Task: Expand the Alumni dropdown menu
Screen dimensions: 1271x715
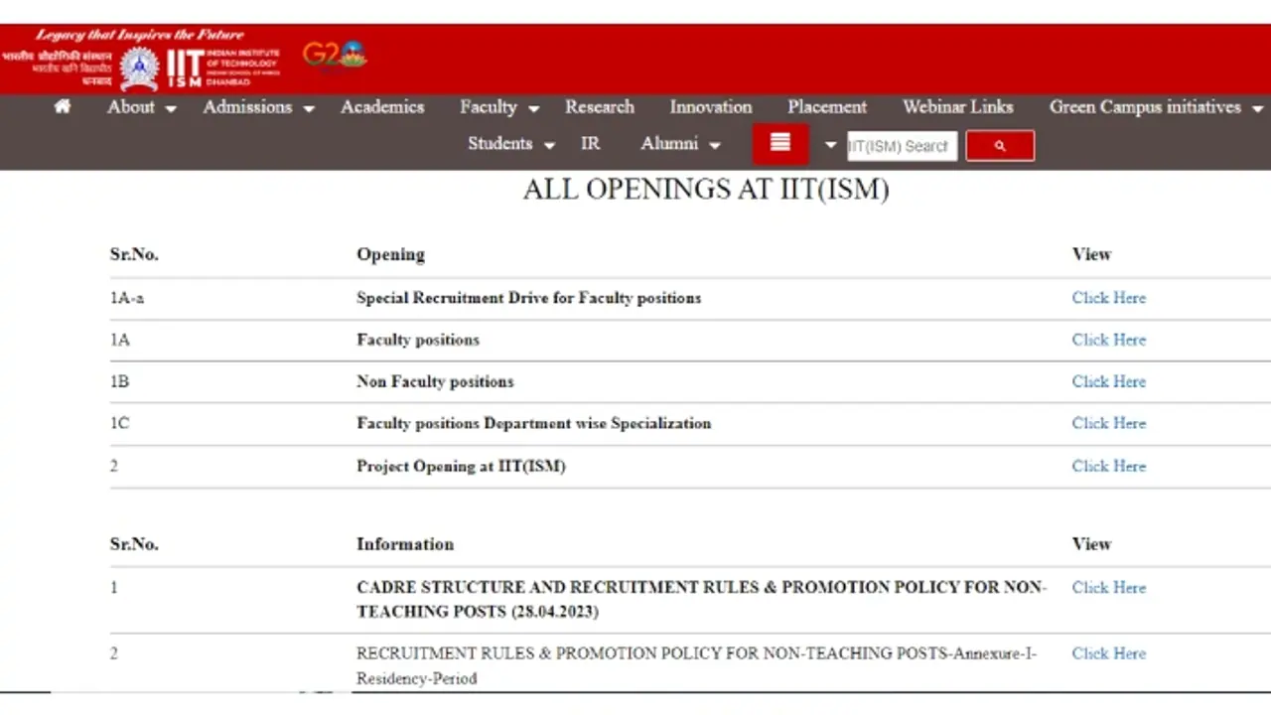Action: [x=680, y=144]
